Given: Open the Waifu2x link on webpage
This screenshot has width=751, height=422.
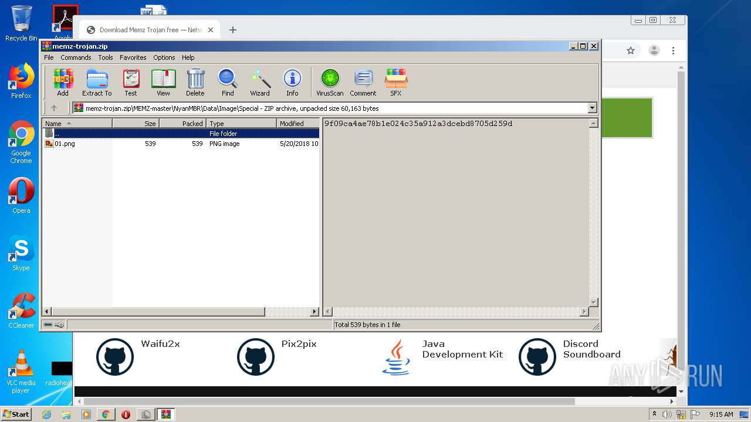Looking at the screenshot, I should [x=160, y=344].
